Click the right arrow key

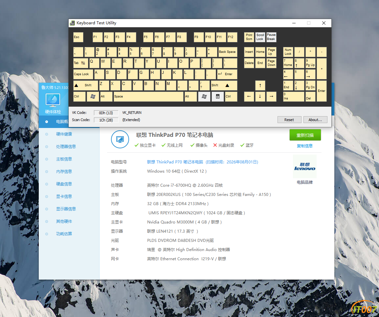click(271, 96)
